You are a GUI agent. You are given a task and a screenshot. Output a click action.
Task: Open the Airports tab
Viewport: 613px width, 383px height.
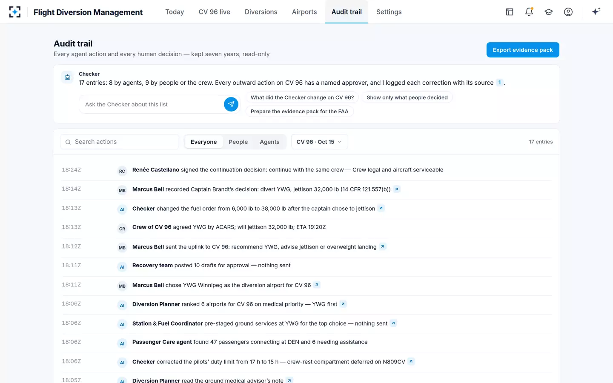[304, 12]
